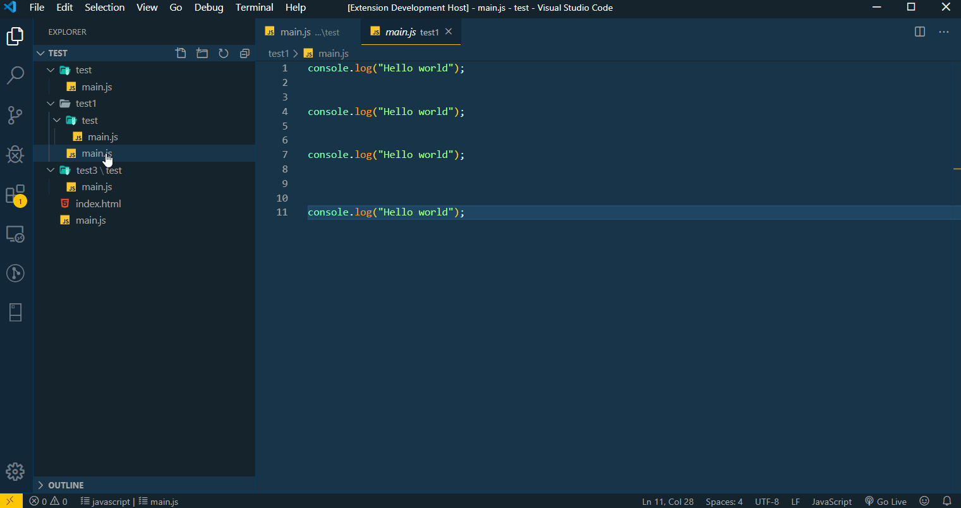Image resolution: width=961 pixels, height=508 pixels.
Task: Refresh the Explorer tree
Action: (x=223, y=53)
